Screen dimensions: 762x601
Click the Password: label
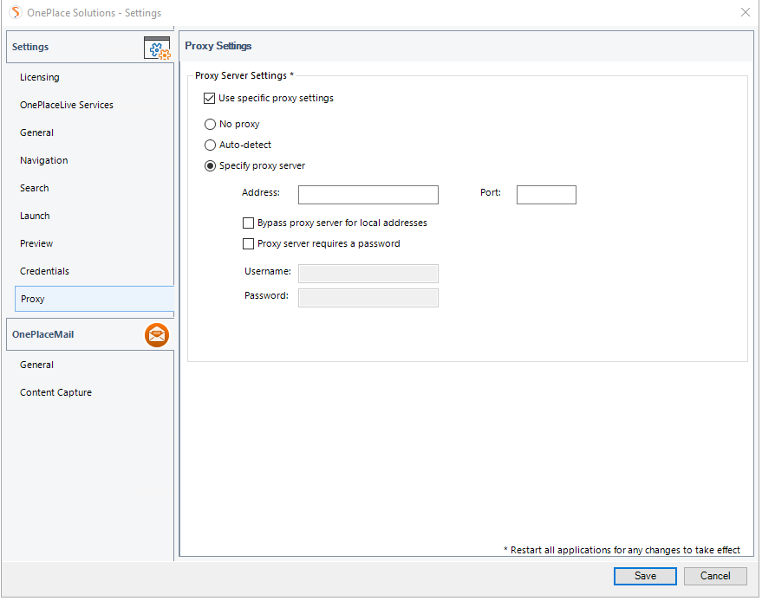click(266, 296)
